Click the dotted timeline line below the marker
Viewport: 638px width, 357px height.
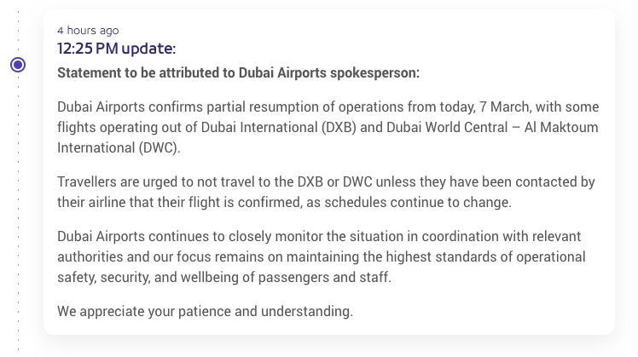18,213
